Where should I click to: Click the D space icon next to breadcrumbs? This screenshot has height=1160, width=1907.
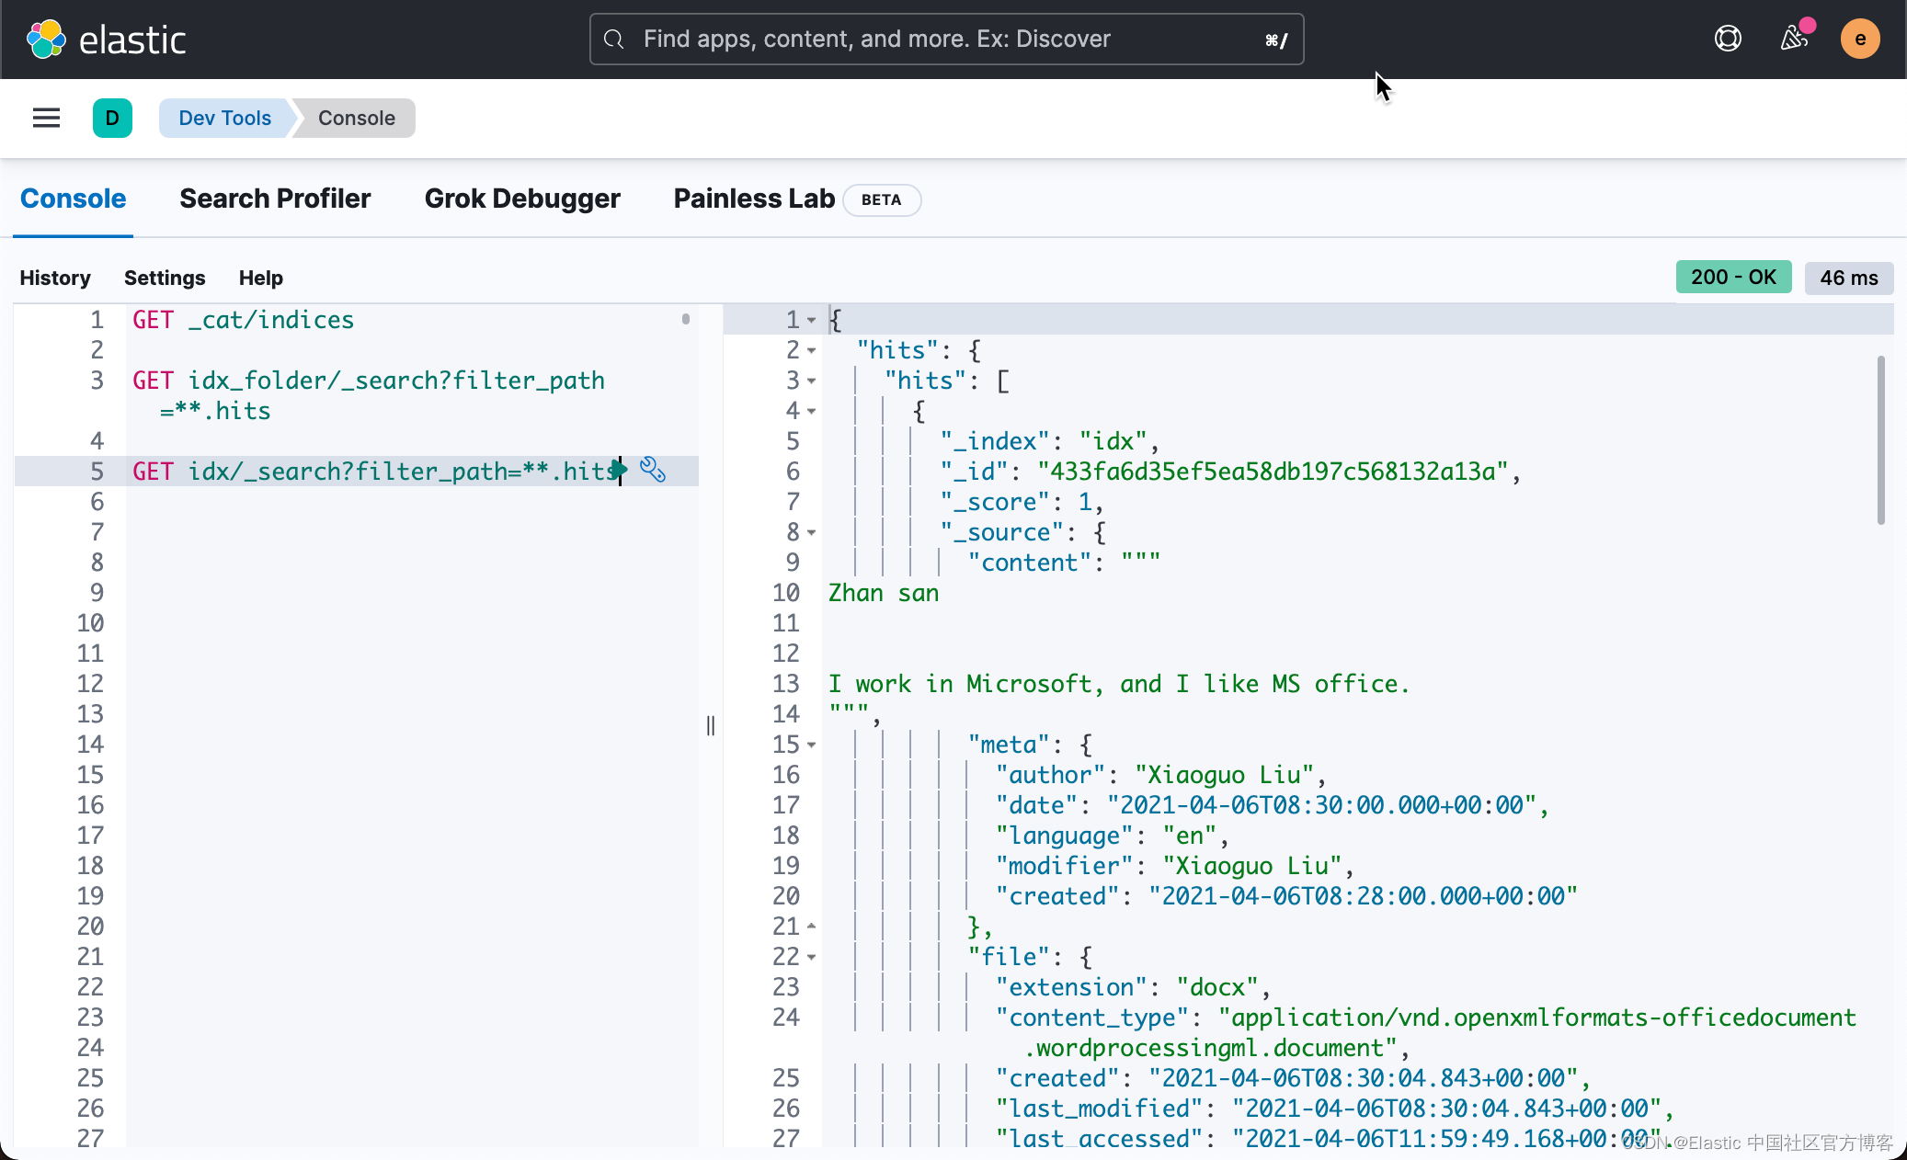click(112, 118)
